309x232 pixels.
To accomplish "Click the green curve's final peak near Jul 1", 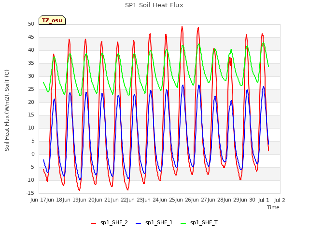I will (264, 43).
